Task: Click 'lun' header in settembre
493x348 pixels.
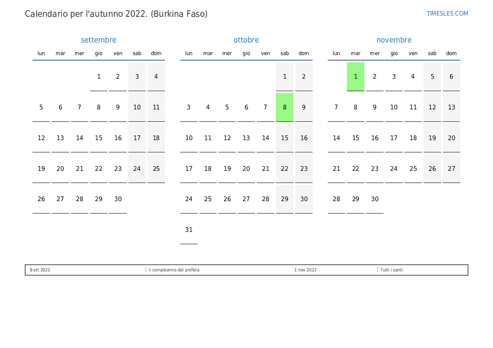Action: tap(41, 53)
